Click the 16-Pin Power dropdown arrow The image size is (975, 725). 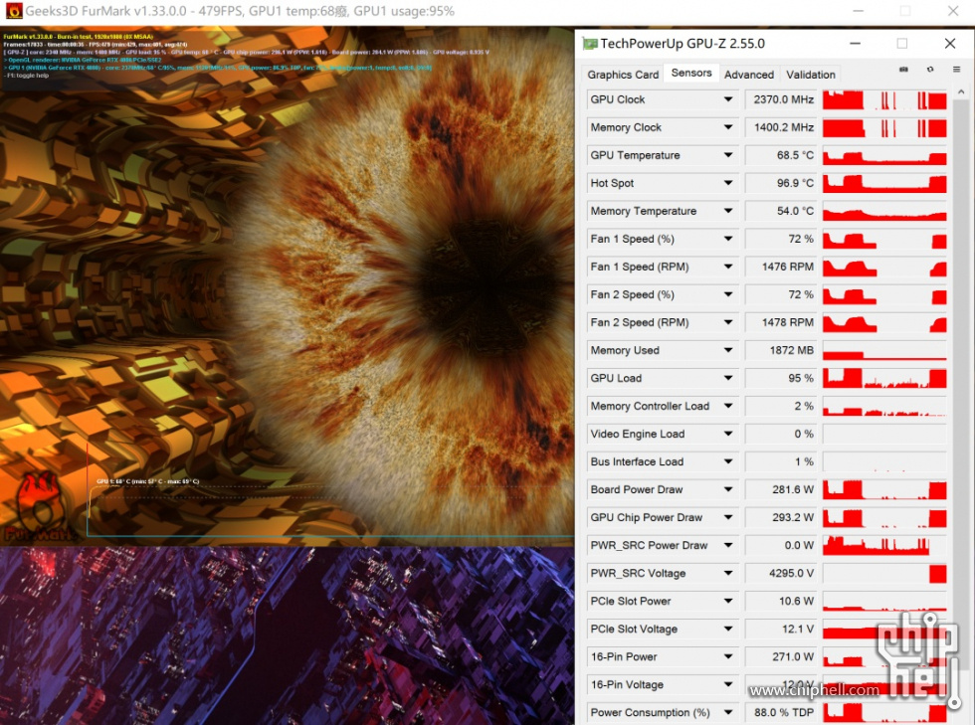click(x=727, y=656)
